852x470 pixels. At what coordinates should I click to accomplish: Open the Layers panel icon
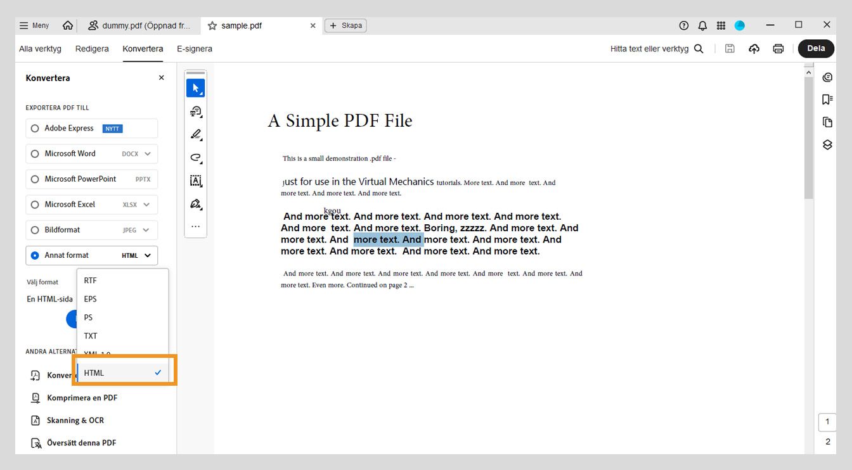click(827, 144)
